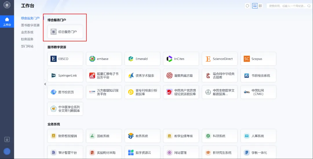This screenshot has height=159, width=313.
Task: Open the embase icon
Action: point(92,59)
